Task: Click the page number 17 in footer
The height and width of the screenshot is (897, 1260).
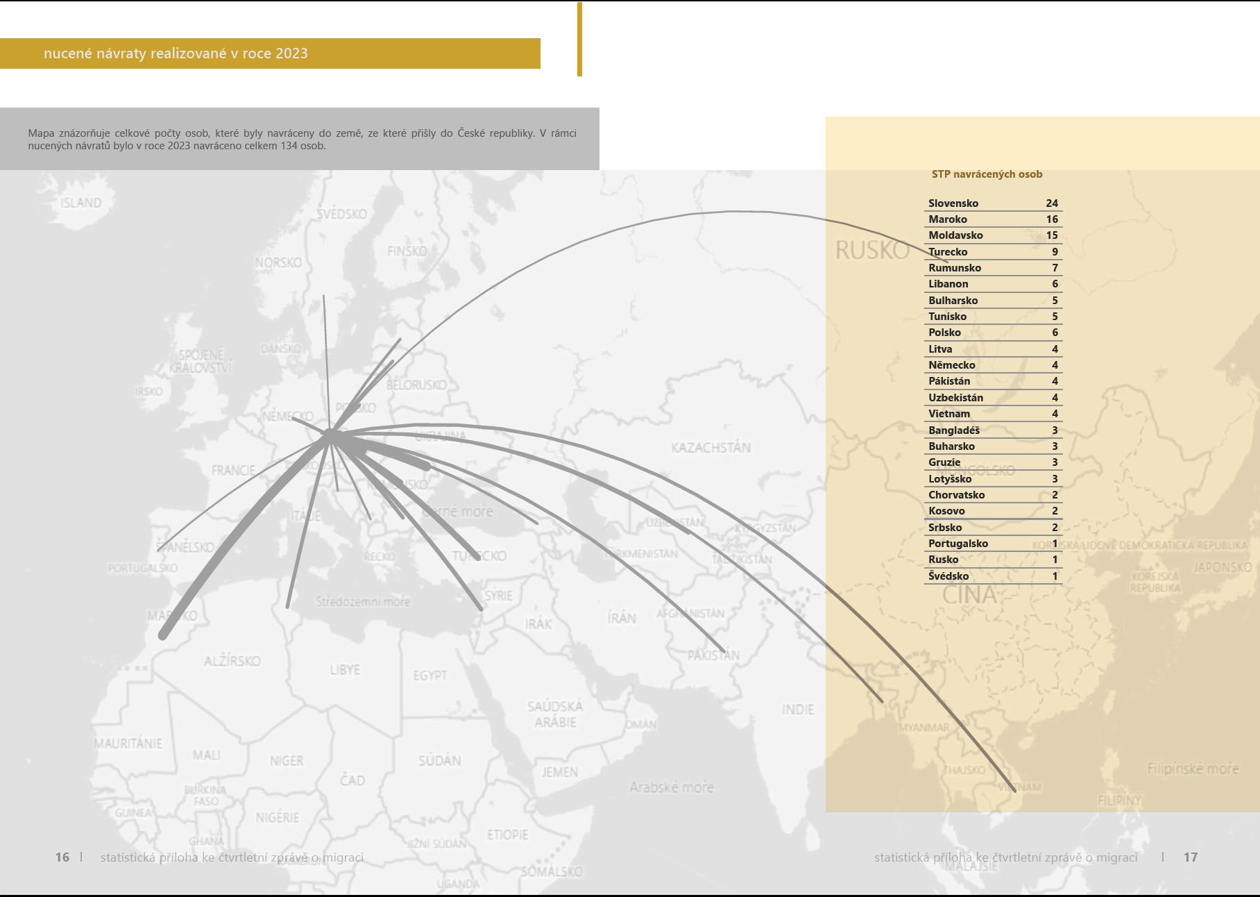Action: pos(1191,857)
